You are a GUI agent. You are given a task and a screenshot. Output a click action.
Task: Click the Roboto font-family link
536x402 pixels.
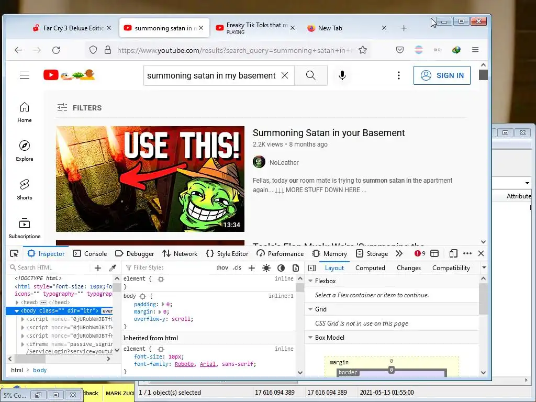[x=184, y=364]
